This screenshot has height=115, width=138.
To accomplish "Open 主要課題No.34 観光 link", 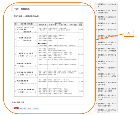I will [x=107, y=50].
